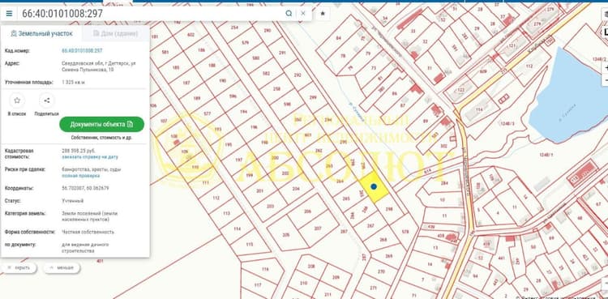Click the blue marker dot on highlighted parcel

tap(374, 186)
